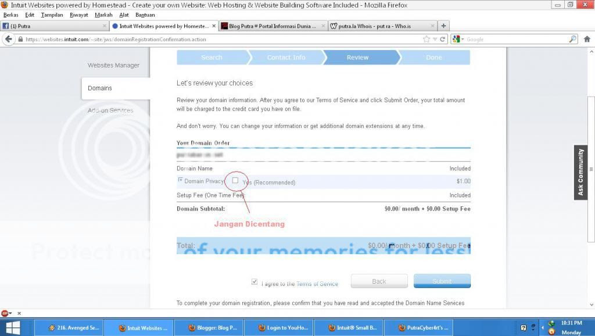Click the Adblock Plus ABP icon
This screenshot has height=336, width=595.
click(5, 313)
